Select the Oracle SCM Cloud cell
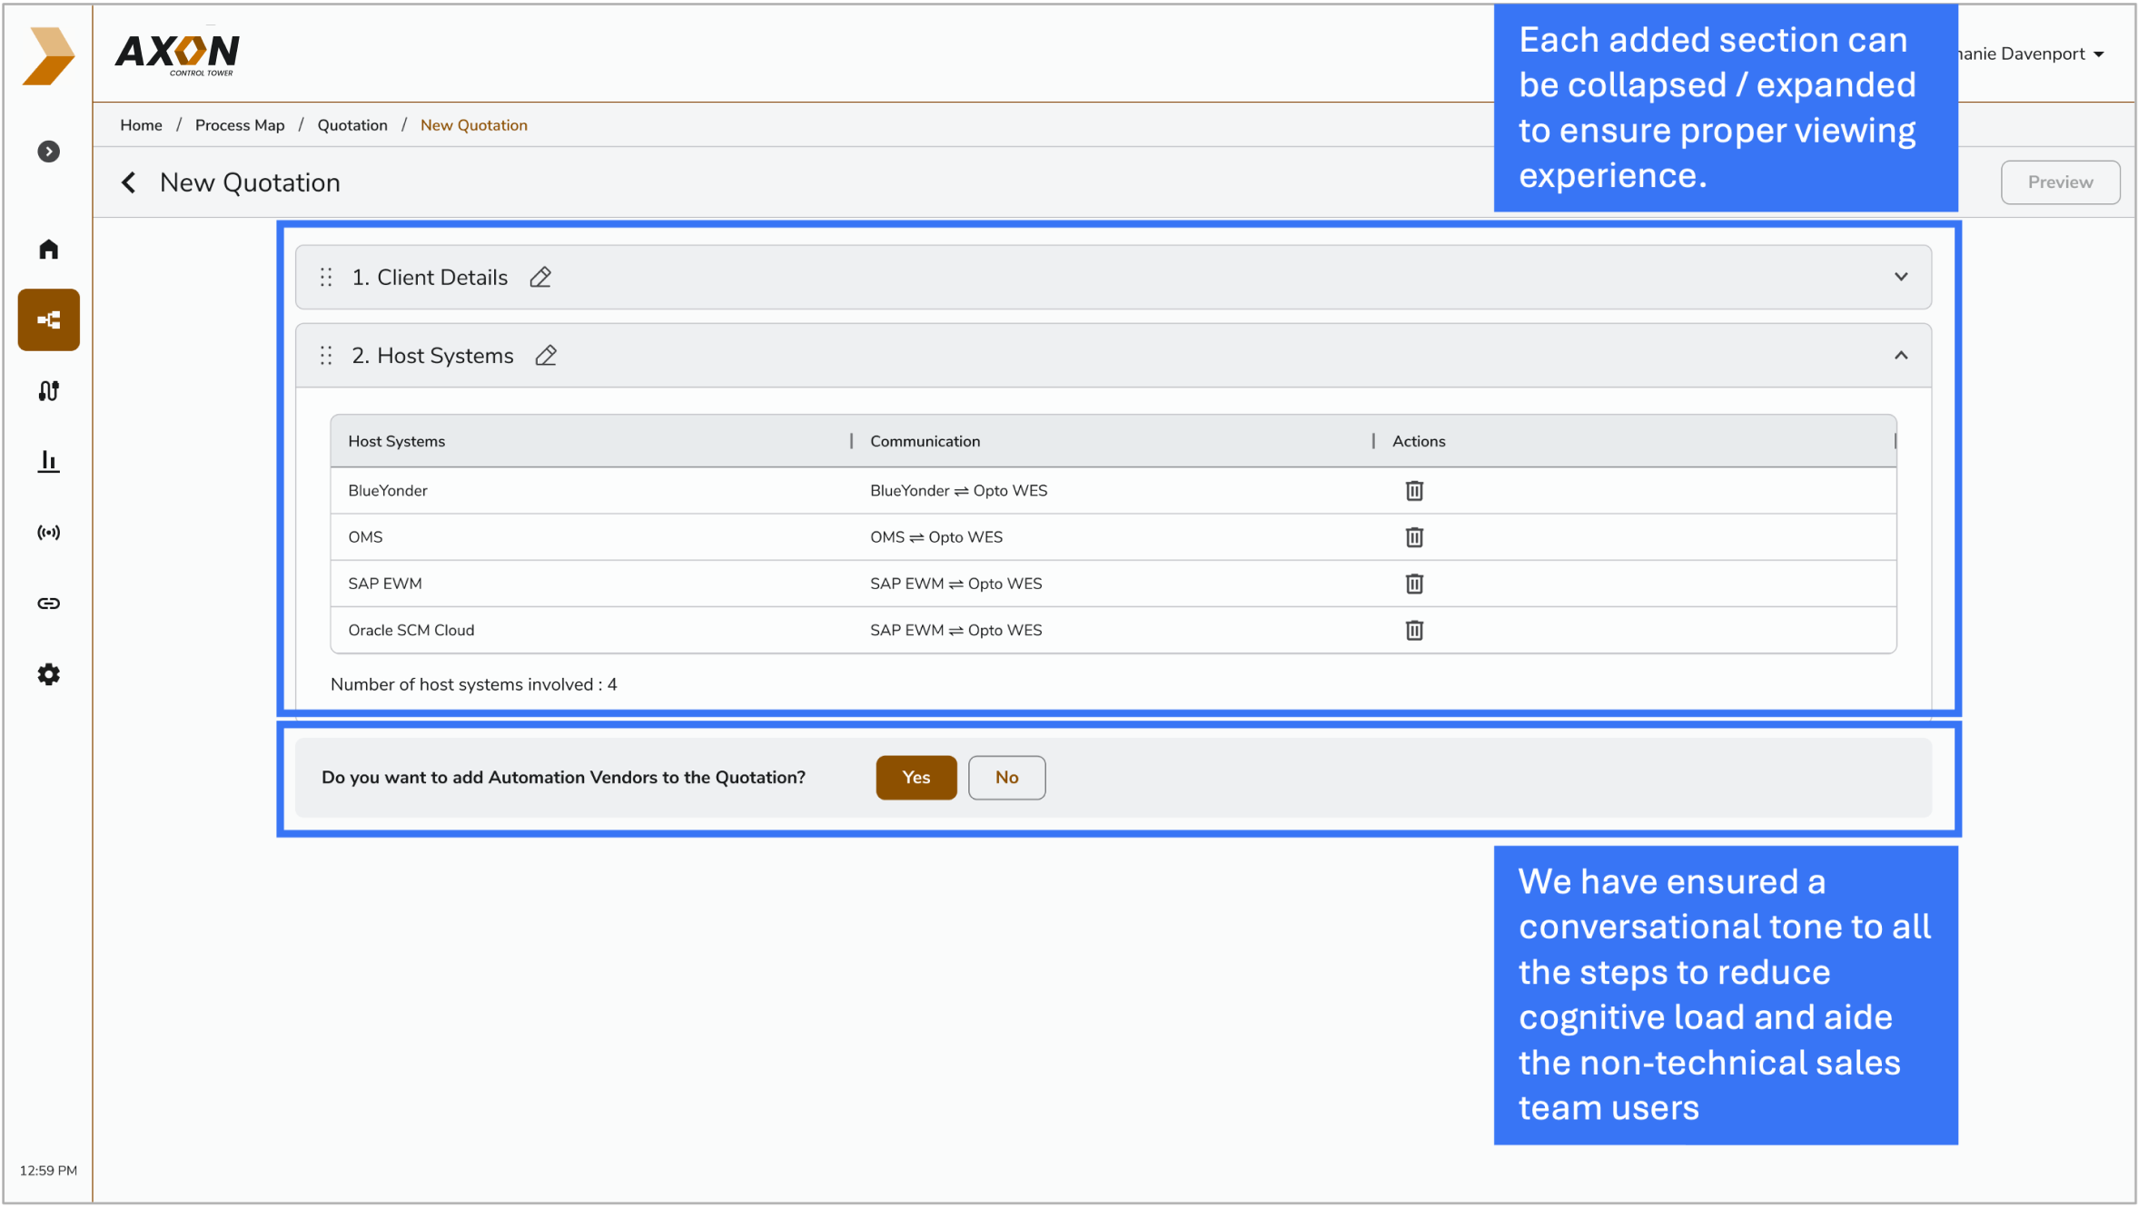Viewport: 2138px width, 1207px height. [411, 630]
